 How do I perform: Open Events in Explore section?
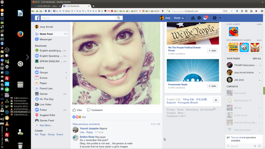tap(43, 78)
